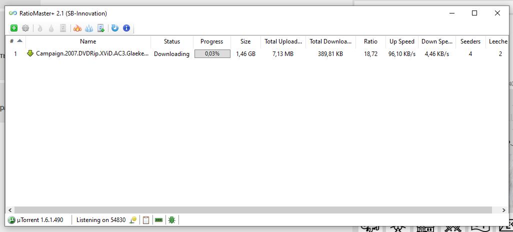Viewport: 513px width, 232px height.
Task: Click the row number 1 cell
Action: (15, 54)
